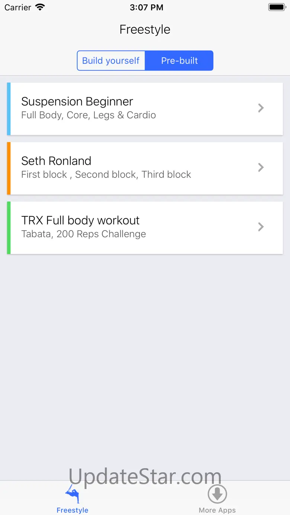Go to the More Apps tab label
290x515 pixels.
217,510
